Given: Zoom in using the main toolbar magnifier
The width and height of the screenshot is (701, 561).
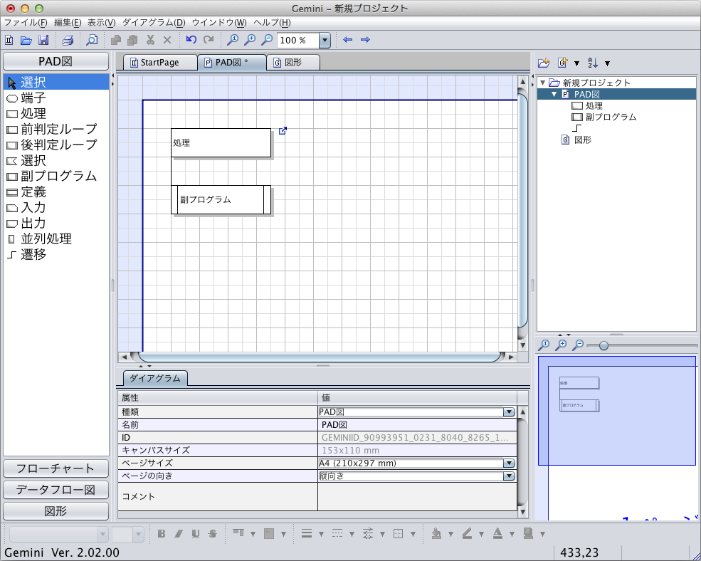Looking at the screenshot, I should pos(250,40).
